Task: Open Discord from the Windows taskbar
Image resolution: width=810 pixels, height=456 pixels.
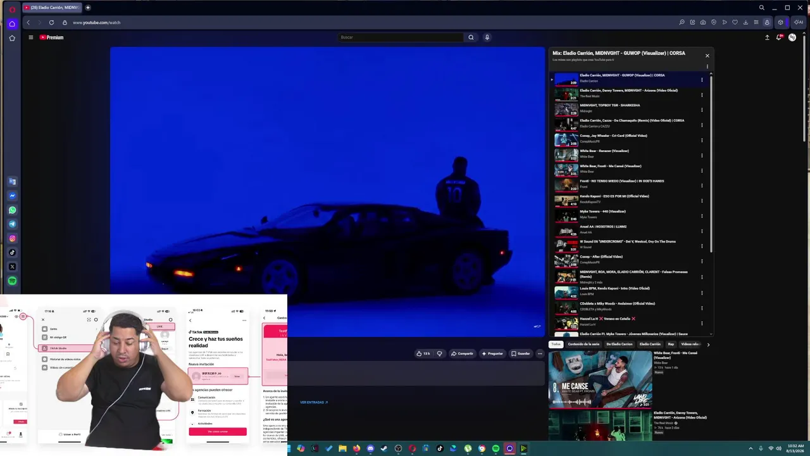Action: 370,448
